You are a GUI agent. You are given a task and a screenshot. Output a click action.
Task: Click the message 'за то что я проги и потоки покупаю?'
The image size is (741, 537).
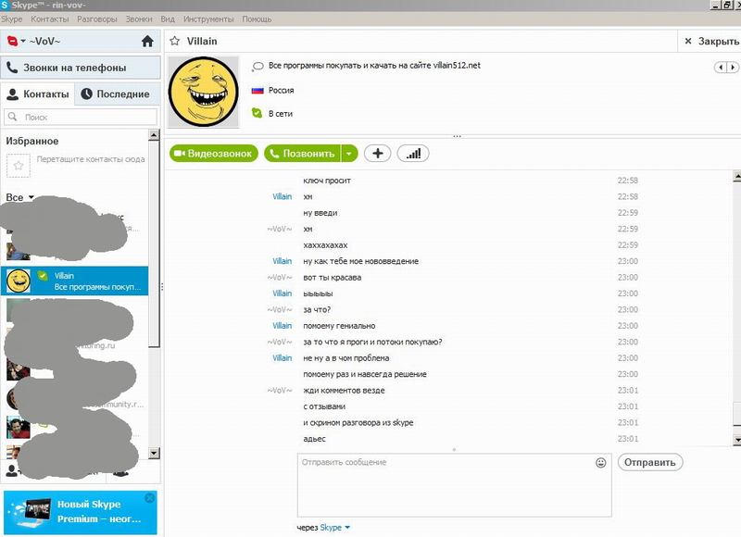pyautogui.click(x=372, y=342)
